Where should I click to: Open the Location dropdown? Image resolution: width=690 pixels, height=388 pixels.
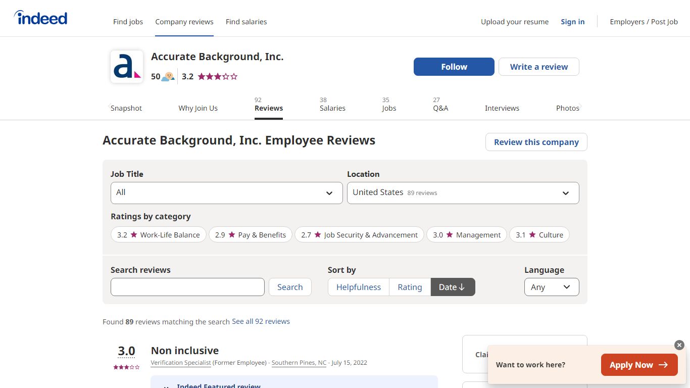point(463,193)
